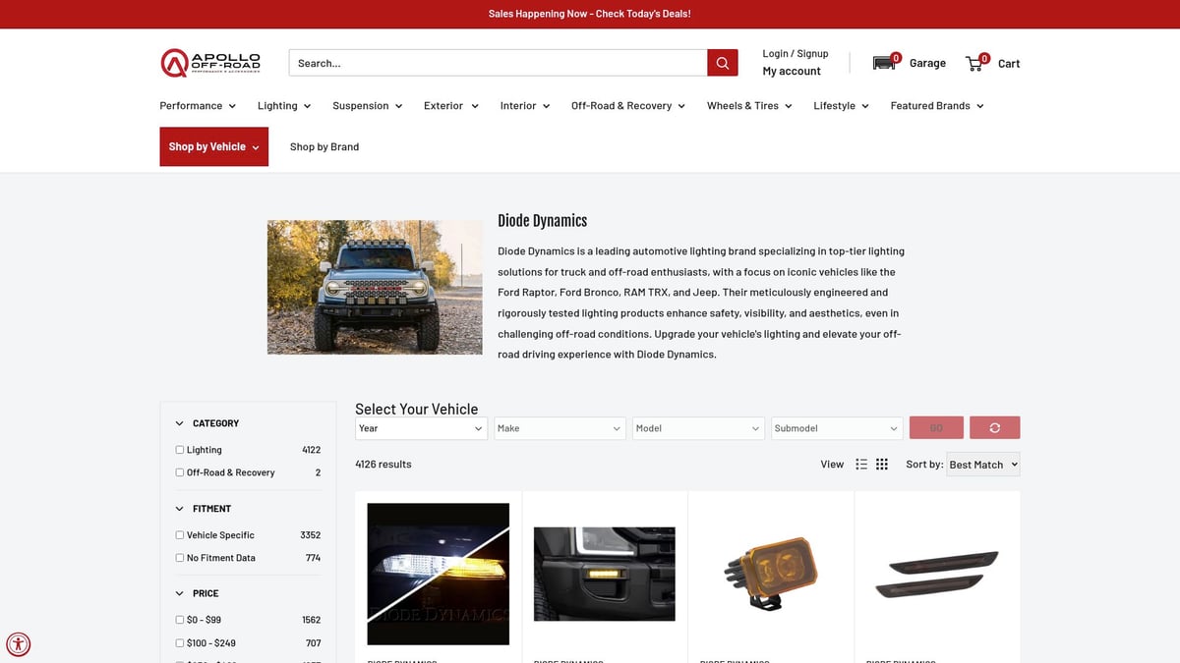Tick the $0 - $99 price filter
The image size is (1180, 663).
pos(180,620)
